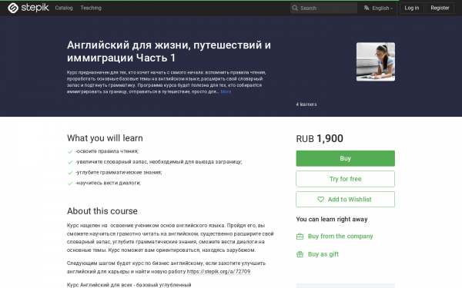Click the Stepik logo

[x=28, y=8]
